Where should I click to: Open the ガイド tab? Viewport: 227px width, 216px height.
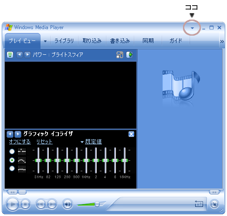click(x=176, y=41)
